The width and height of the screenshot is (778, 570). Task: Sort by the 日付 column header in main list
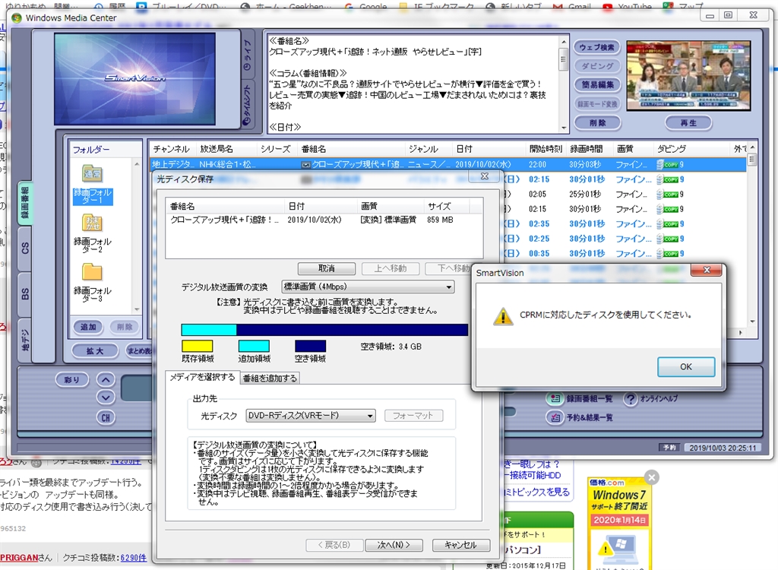(489, 148)
